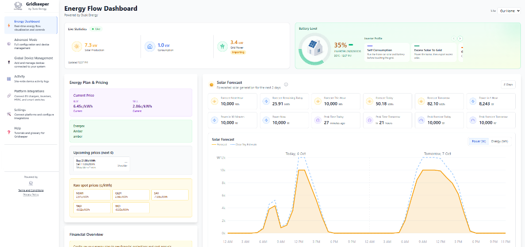Viewport: 525px width, 247px height.
Task: Open Global Device Management in sidebar
Action: [x=31, y=62]
